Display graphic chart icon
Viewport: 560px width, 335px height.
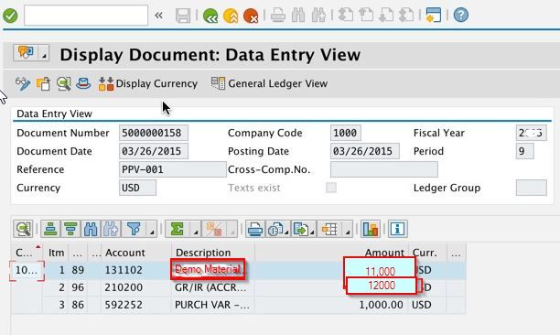click(371, 229)
